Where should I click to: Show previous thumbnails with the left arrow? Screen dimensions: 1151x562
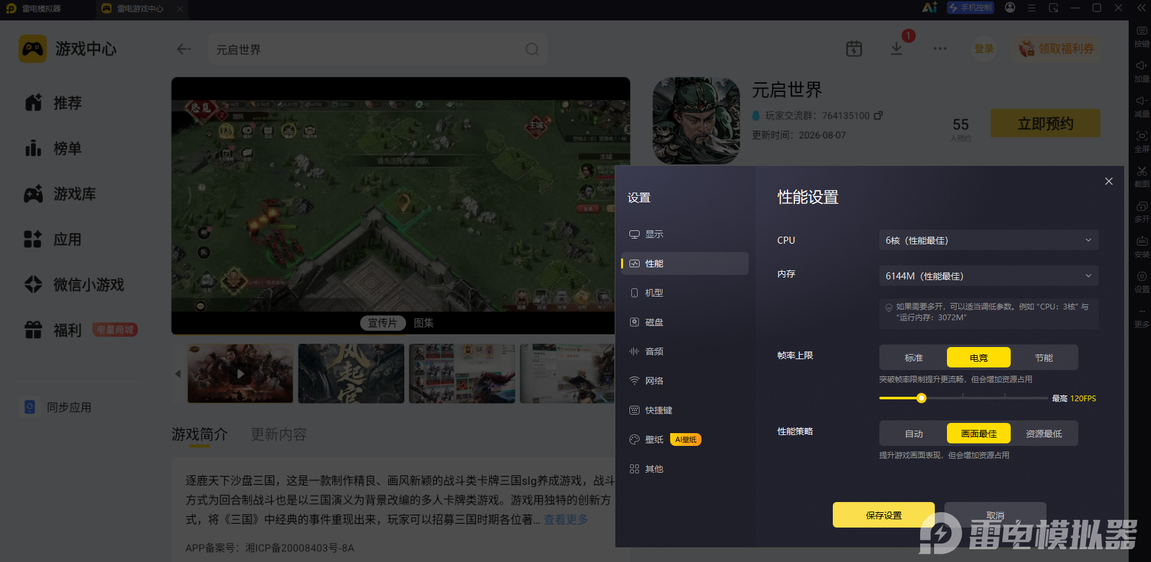(178, 374)
